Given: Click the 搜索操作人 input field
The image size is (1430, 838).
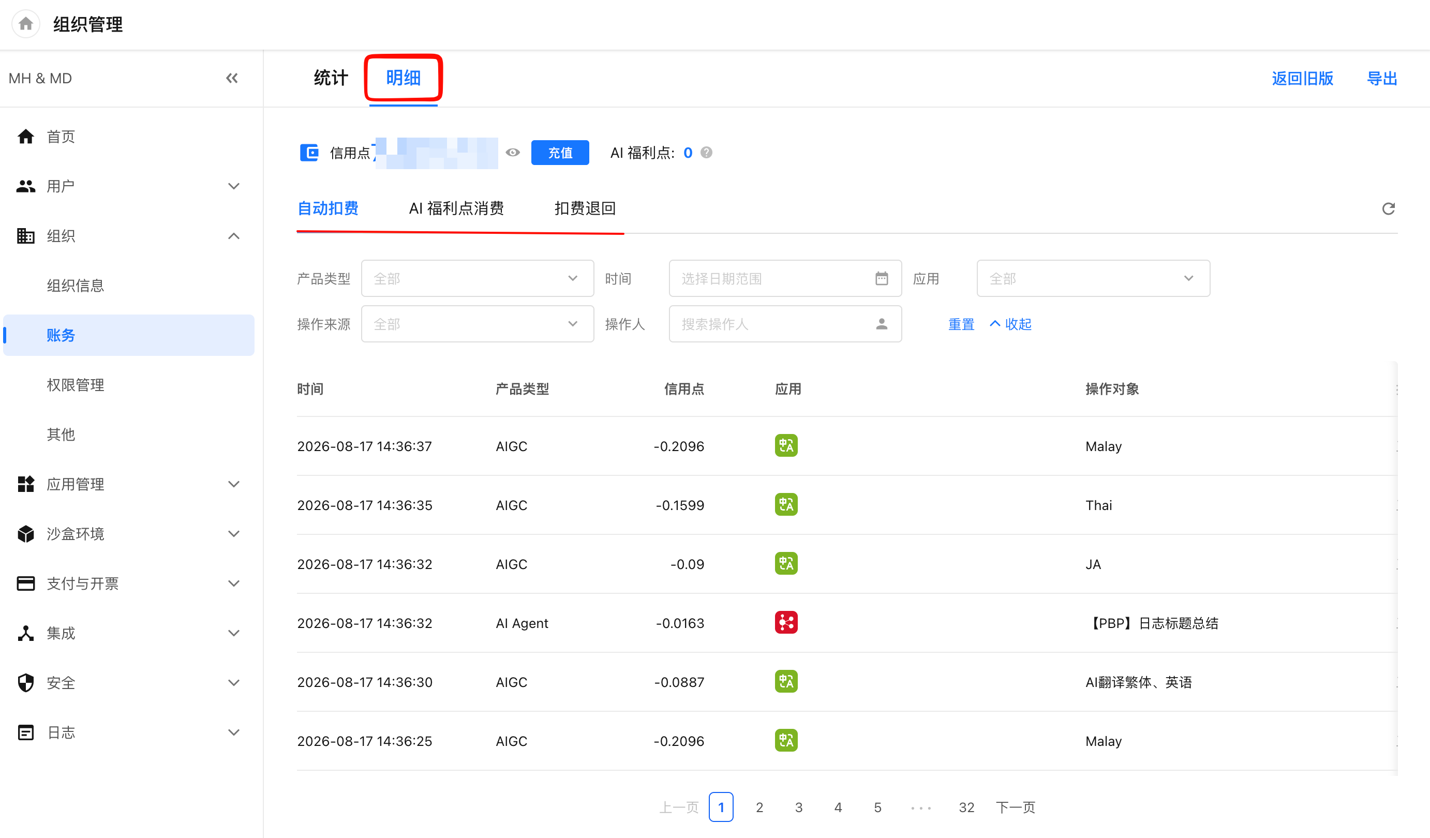Looking at the screenshot, I should coord(785,324).
